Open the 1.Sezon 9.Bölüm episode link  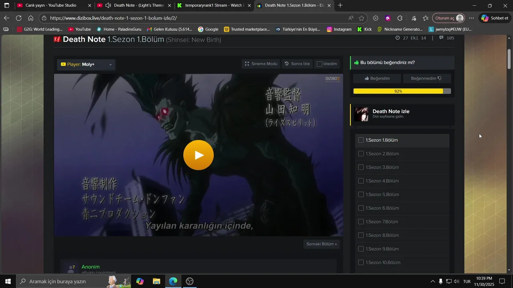point(382,249)
